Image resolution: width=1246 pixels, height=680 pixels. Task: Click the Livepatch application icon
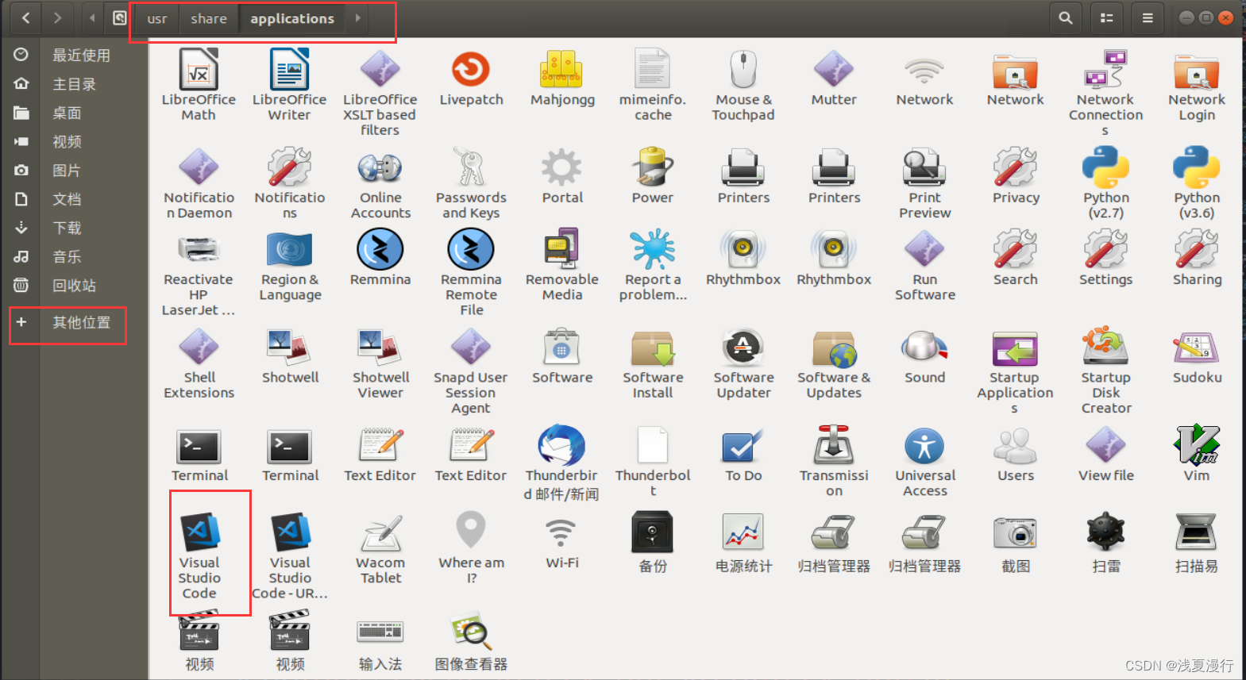click(471, 69)
